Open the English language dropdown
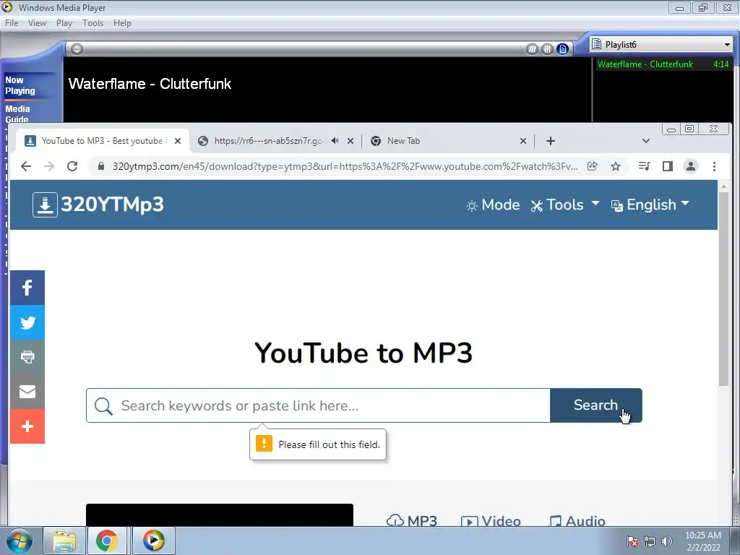The height and width of the screenshot is (555, 740). point(650,205)
